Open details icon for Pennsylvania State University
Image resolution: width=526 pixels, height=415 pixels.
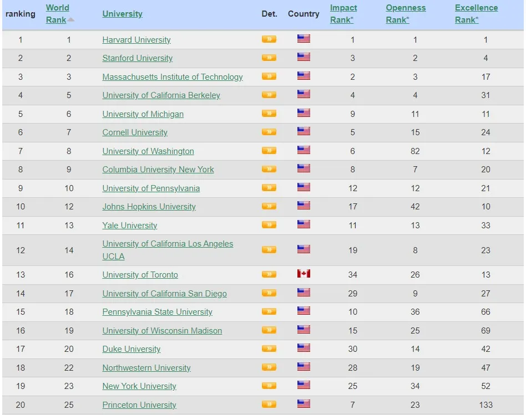[269, 311]
